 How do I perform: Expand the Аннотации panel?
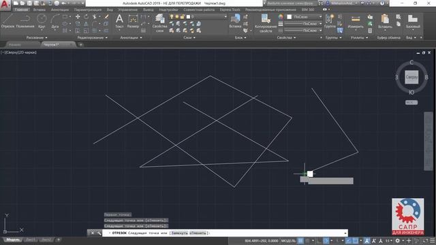pos(131,37)
